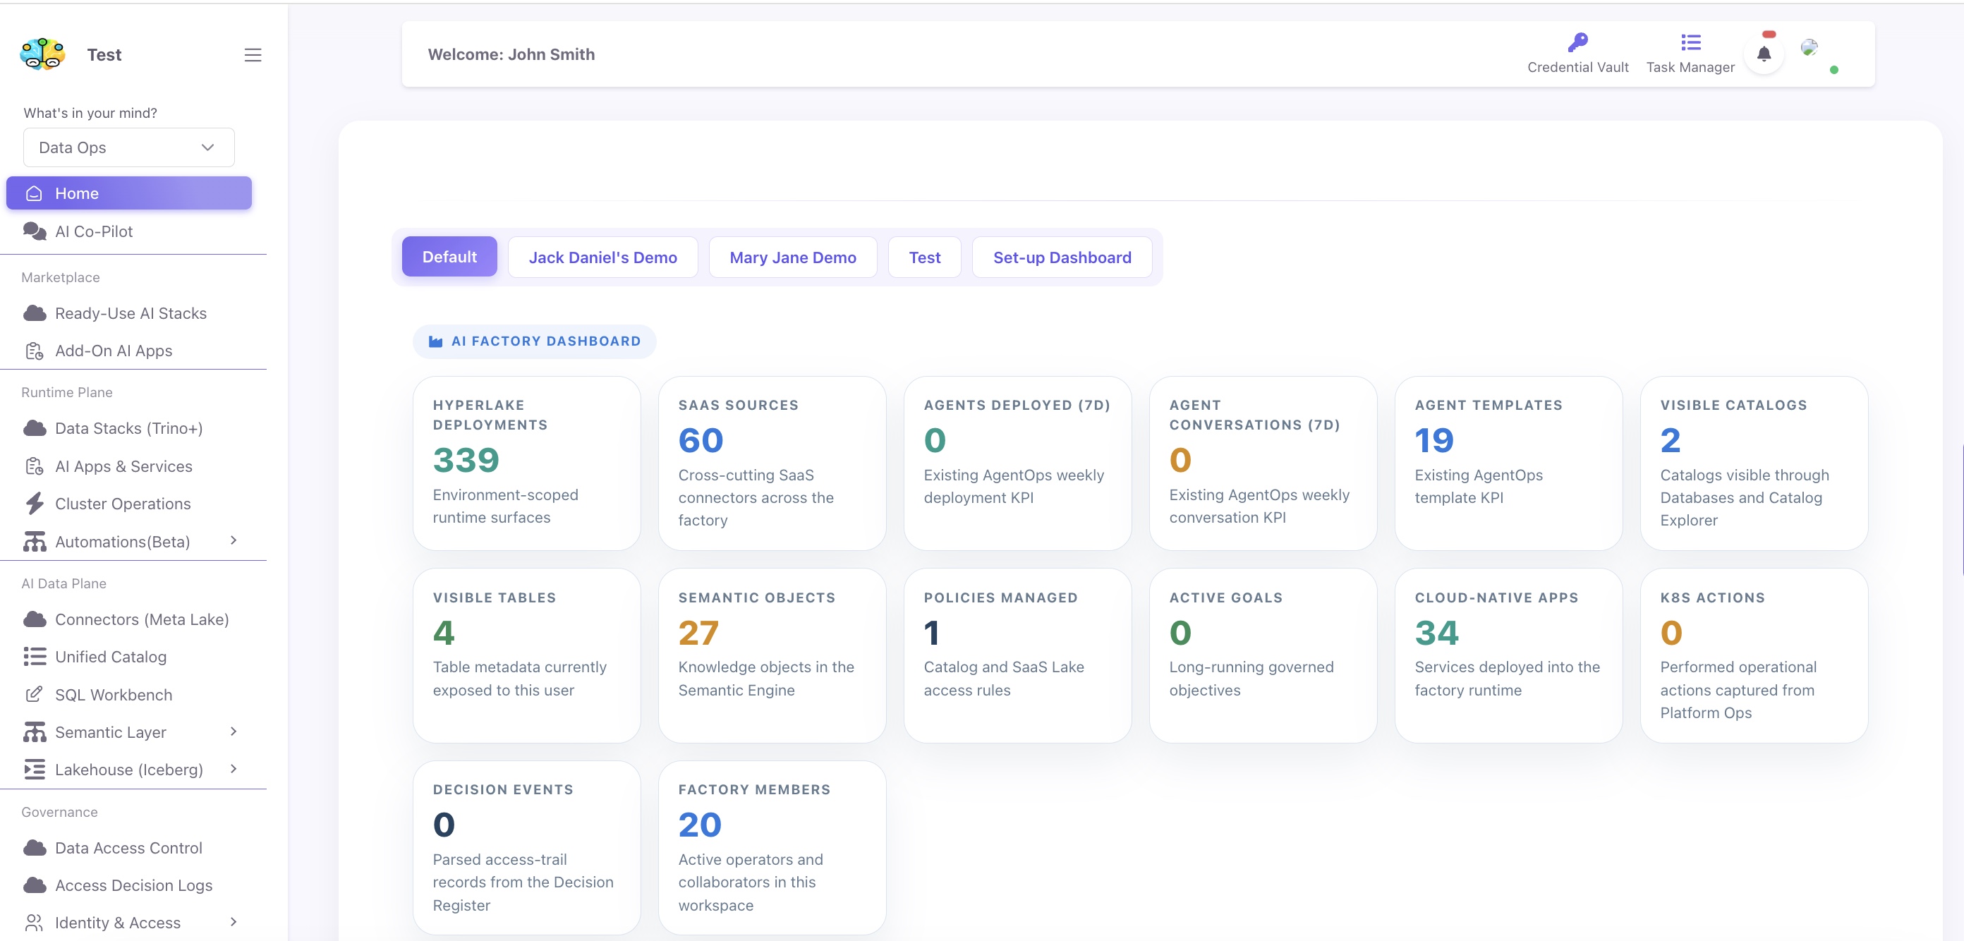Viewport: 1964px width, 941px height.
Task: Open the Credential Vault key icon
Action: 1577,42
